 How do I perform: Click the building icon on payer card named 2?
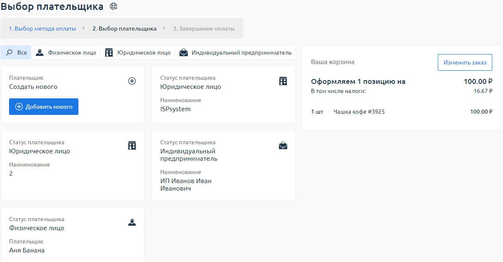(132, 145)
